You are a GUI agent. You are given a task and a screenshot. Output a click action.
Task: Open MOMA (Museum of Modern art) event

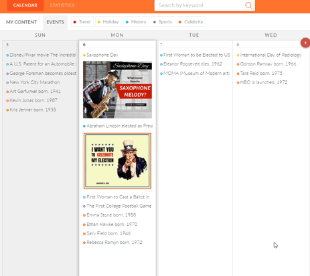point(195,74)
